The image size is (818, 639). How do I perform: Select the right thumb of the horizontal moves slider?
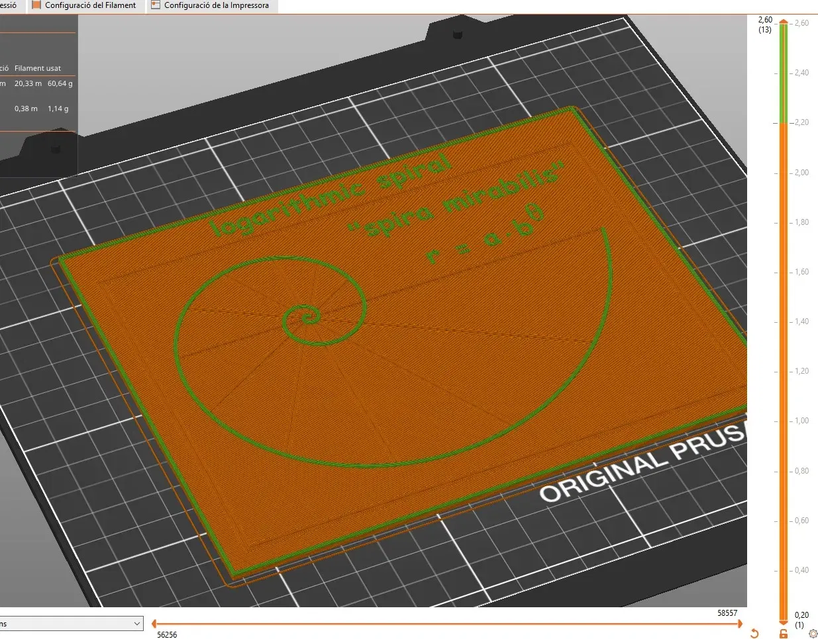[x=740, y=623]
